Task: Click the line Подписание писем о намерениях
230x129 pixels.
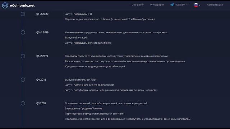Action: pyautogui.click(x=128, y=119)
